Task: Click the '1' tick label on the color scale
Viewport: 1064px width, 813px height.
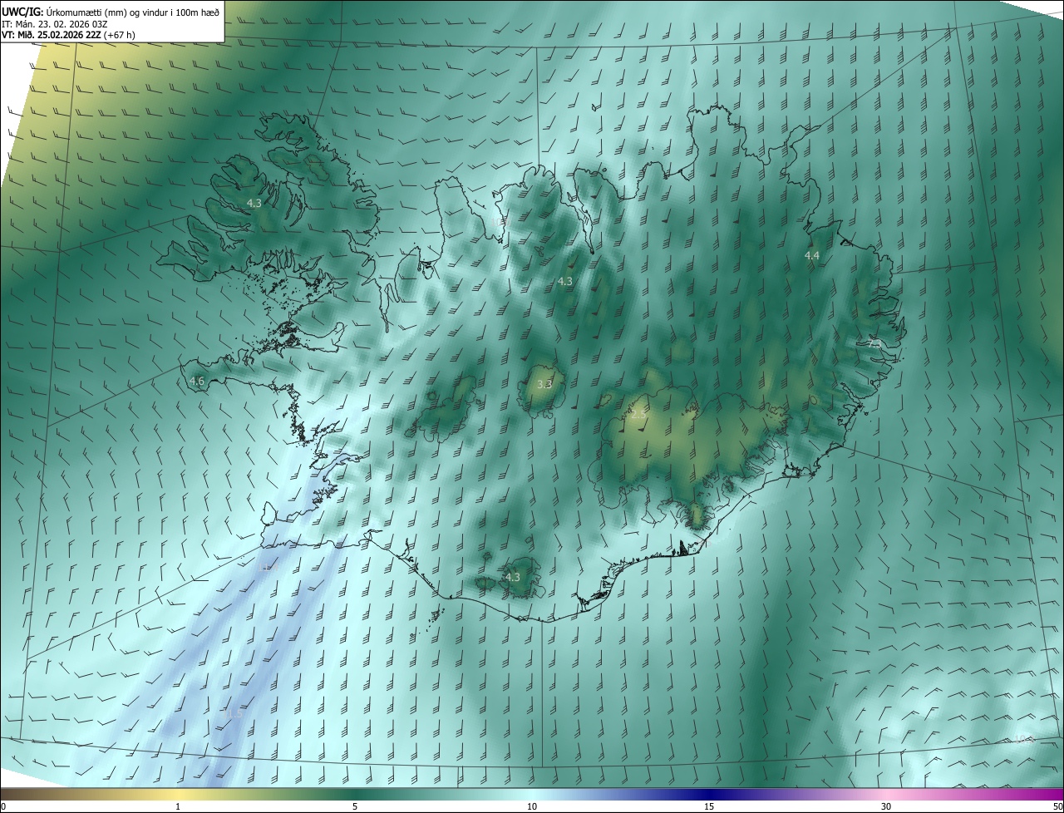Action: pyautogui.click(x=178, y=807)
